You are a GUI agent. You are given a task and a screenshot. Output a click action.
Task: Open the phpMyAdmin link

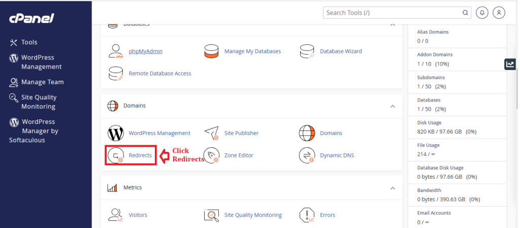[146, 51]
